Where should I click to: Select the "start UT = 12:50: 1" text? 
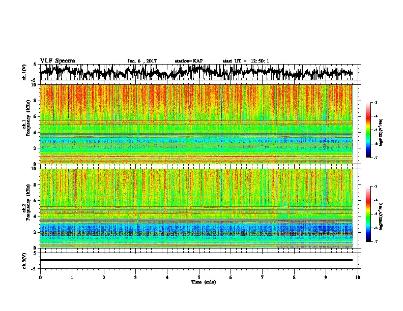point(246,61)
